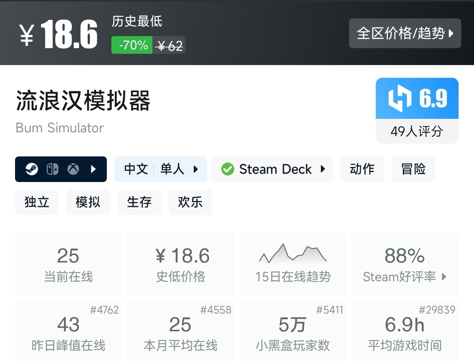This screenshot has height=361, width=474.
Task: Open the 全区价格/趋势 price trend button
Action: 405,33
